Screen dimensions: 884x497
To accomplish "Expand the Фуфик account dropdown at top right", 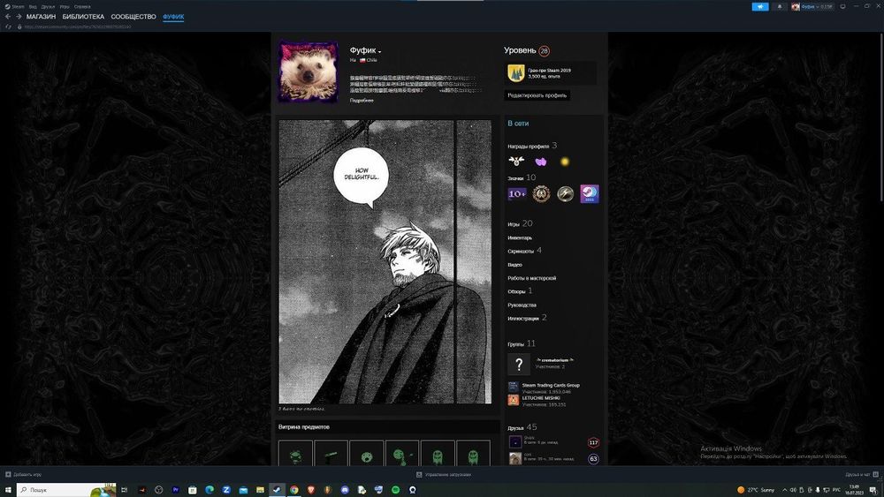I will pyautogui.click(x=812, y=7).
